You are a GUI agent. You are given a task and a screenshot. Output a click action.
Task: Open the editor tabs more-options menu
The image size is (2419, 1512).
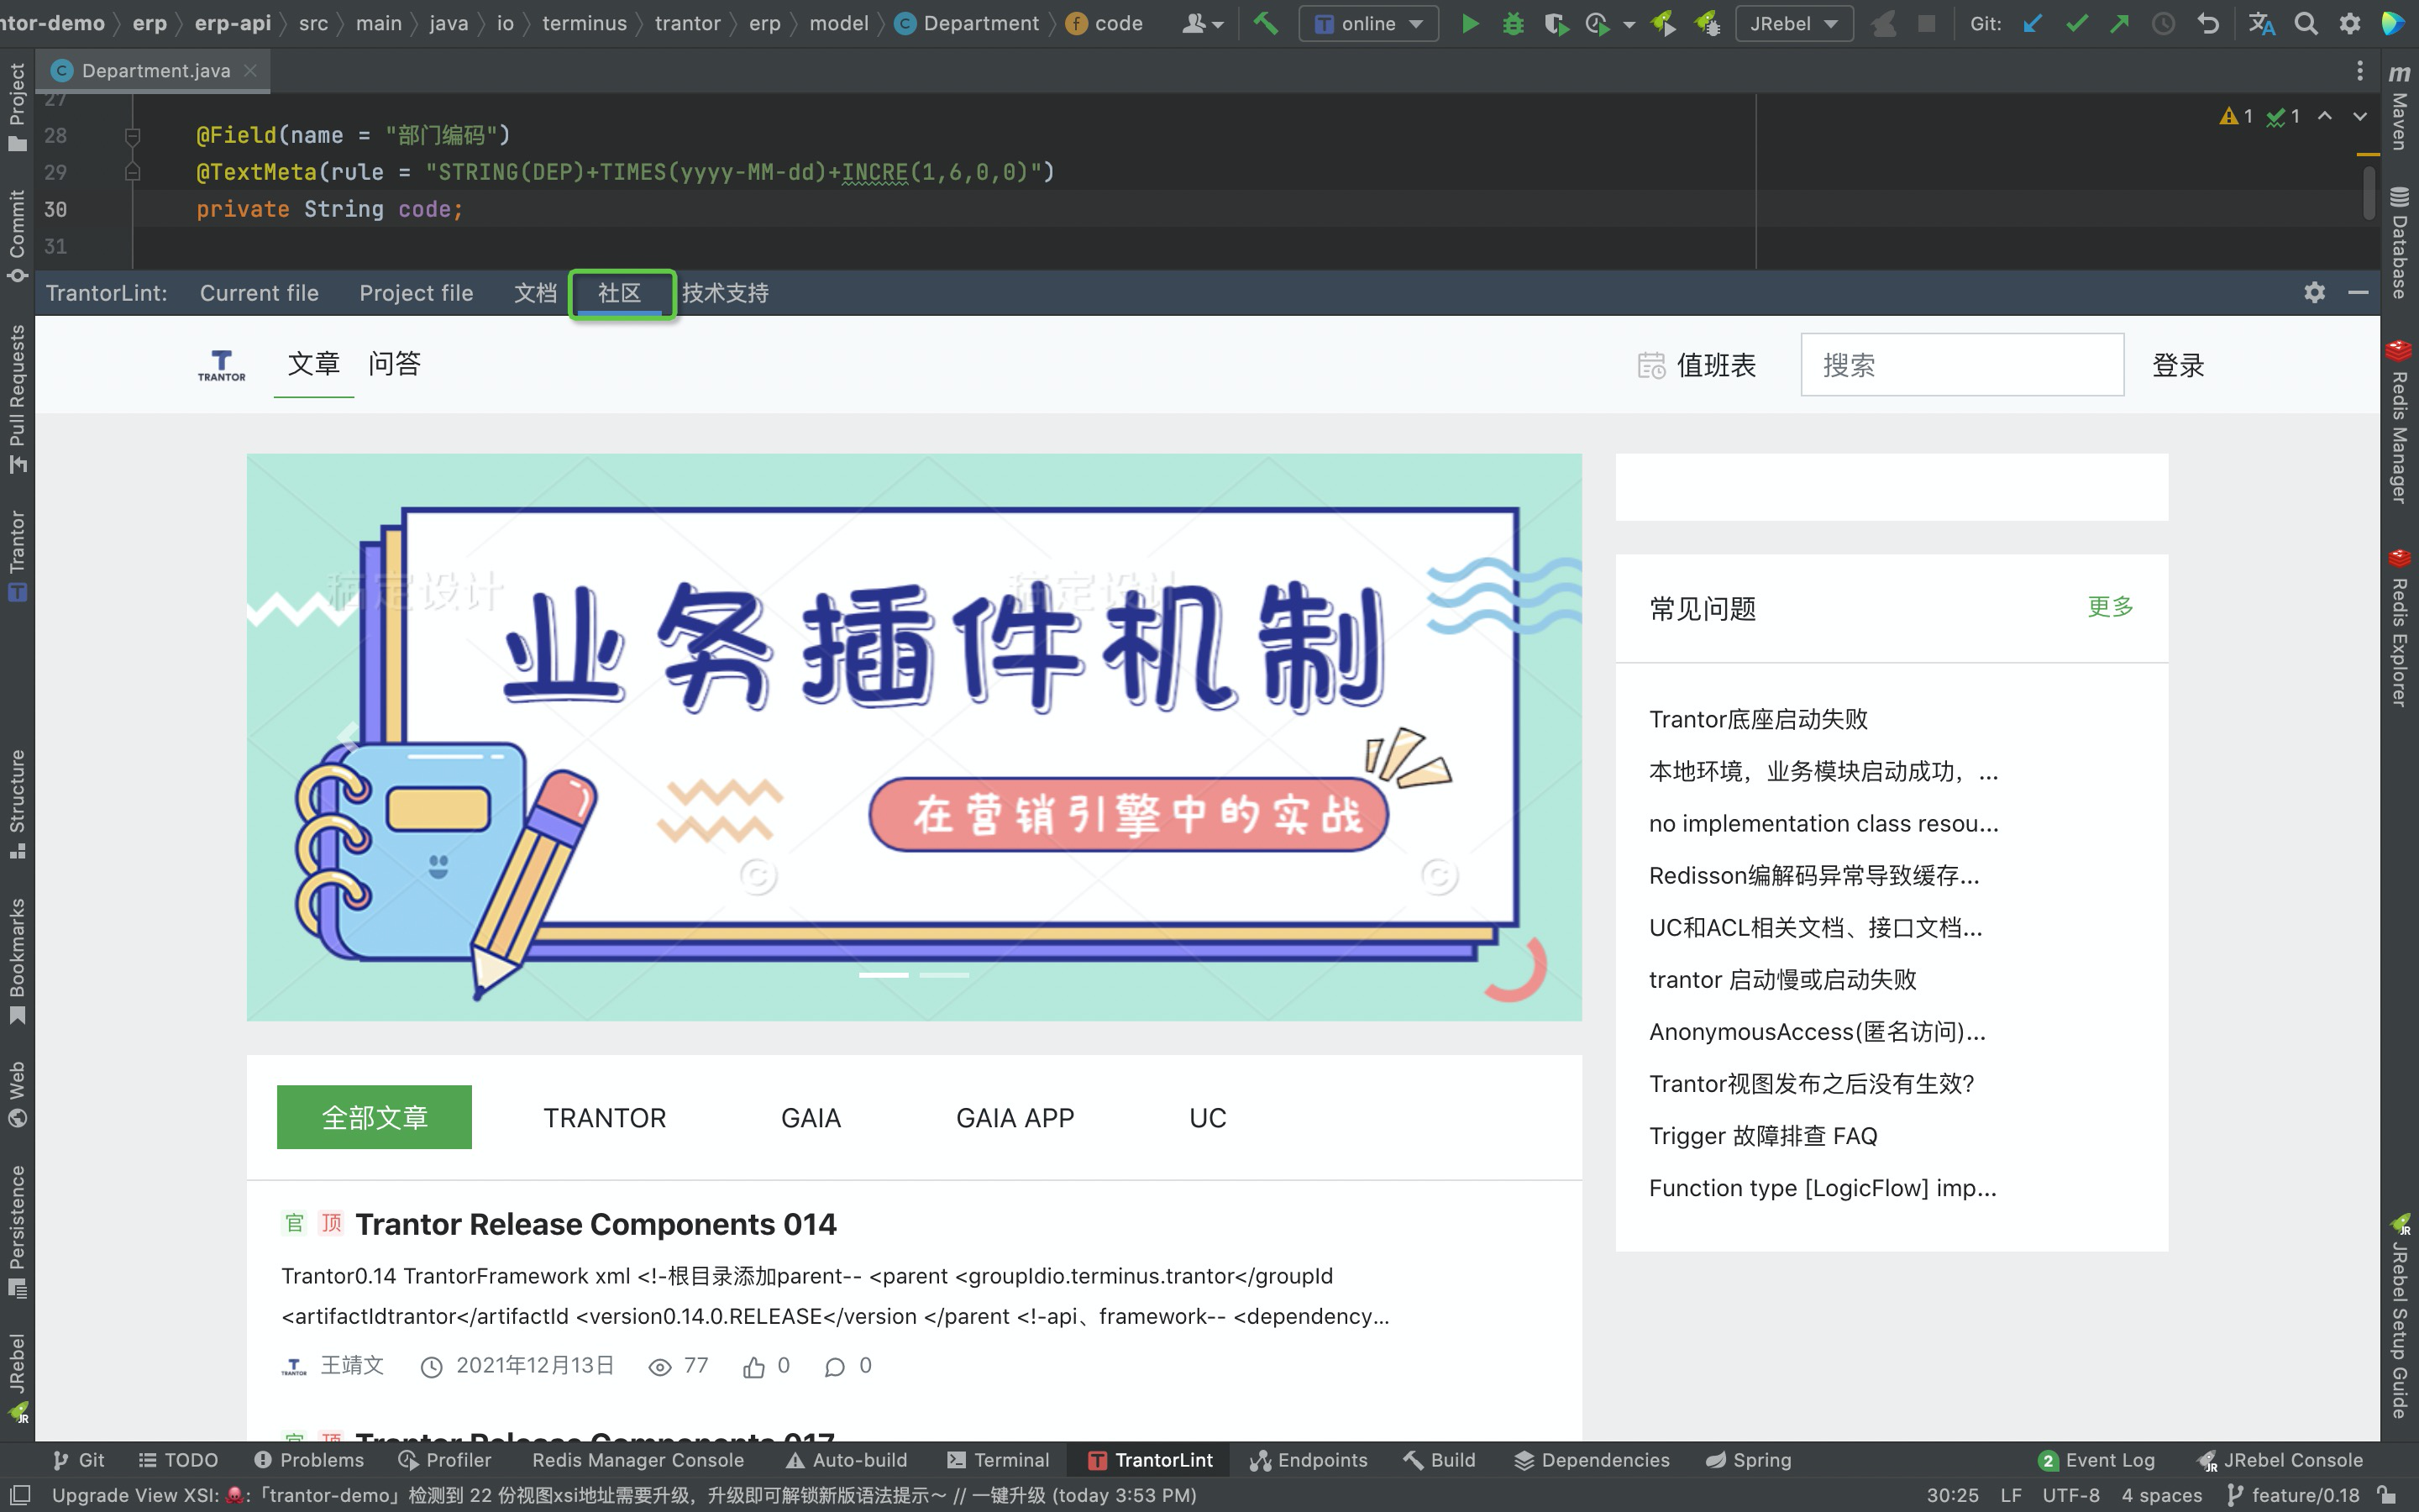(x=2360, y=71)
